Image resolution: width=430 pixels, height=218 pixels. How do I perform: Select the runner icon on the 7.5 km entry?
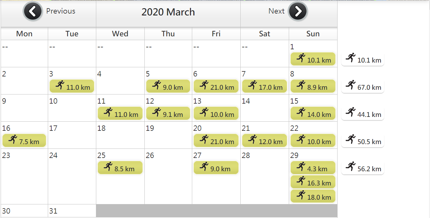[13, 139]
